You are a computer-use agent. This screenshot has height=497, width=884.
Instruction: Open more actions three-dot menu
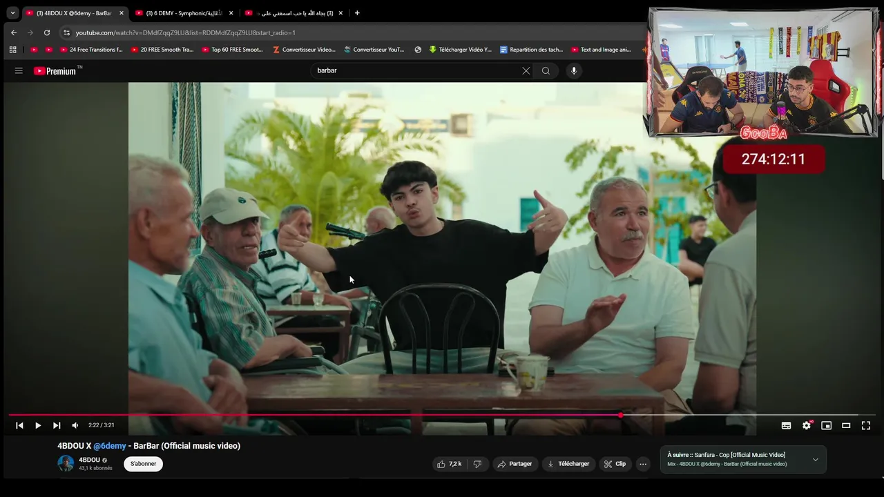643,464
